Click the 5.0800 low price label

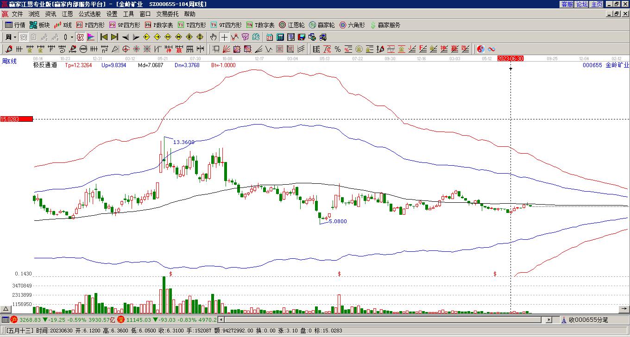(338, 221)
